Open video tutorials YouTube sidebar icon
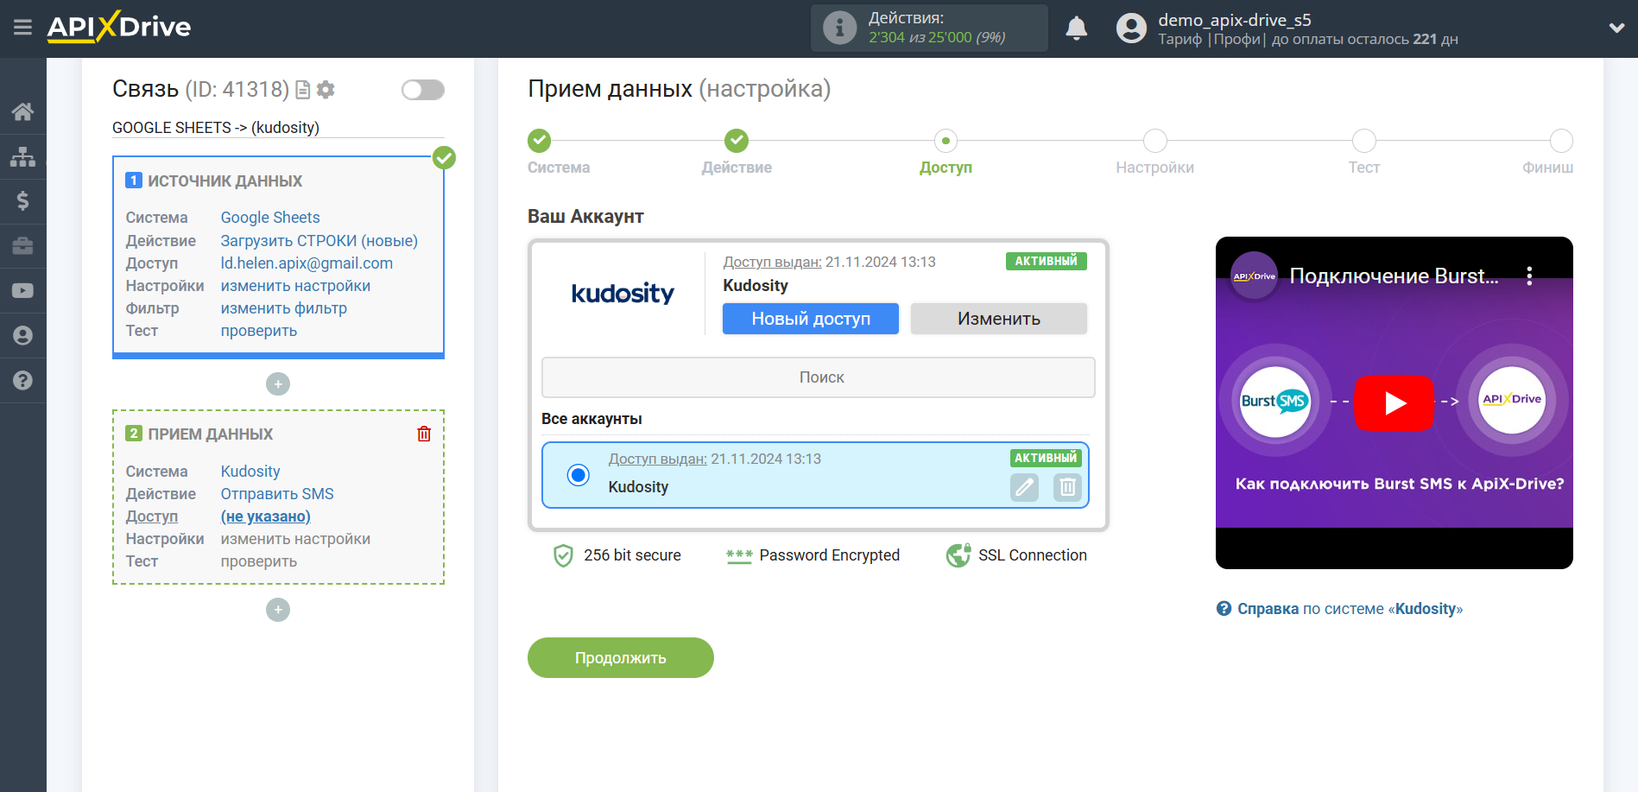This screenshot has width=1638, height=792. [x=22, y=291]
